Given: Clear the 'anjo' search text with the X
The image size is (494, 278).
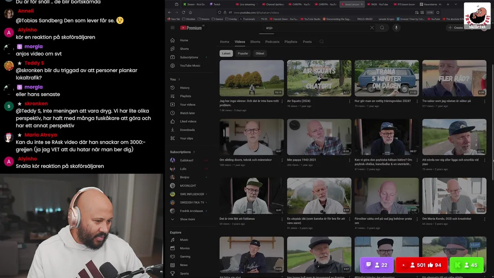Looking at the screenshot, I should point(372,28).
